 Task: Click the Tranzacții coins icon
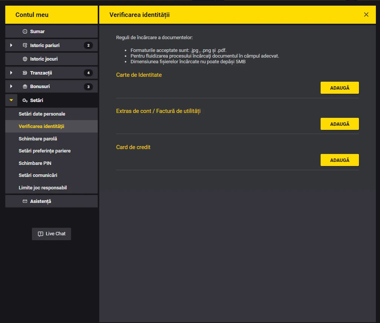pyautogui.click(x=25, y=73)
